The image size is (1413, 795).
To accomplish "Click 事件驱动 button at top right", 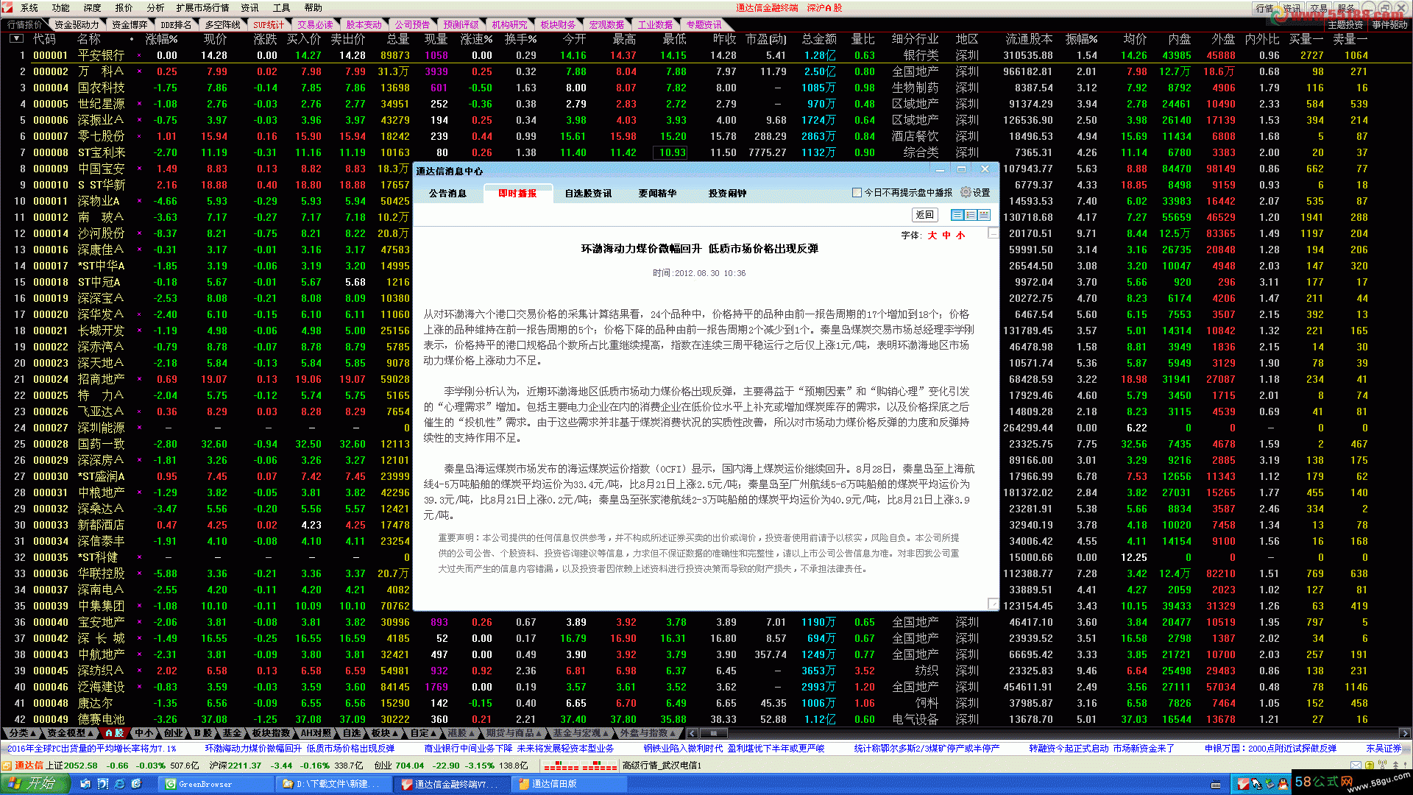I will point(1389,25).
